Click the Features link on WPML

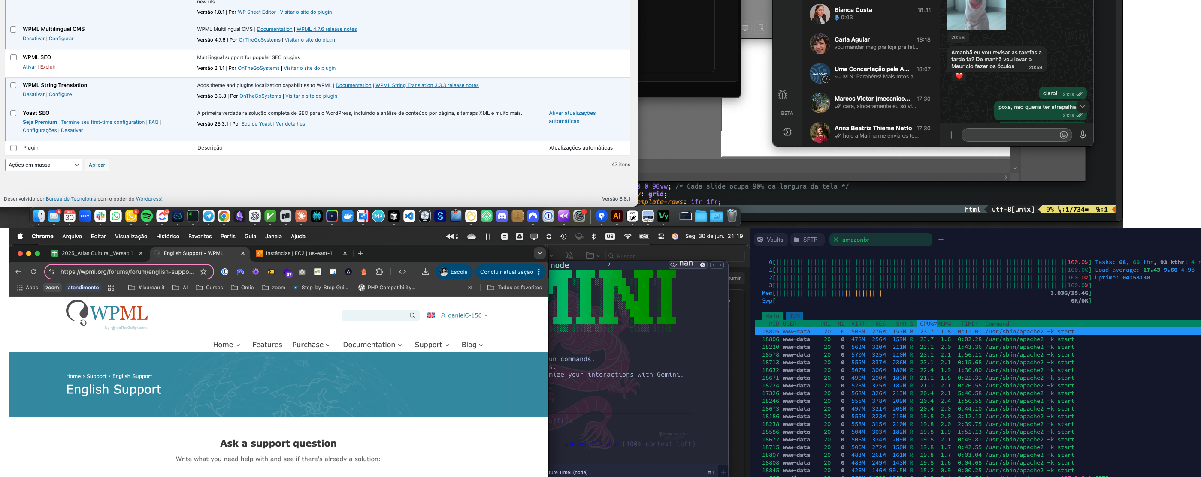coord(267,345)
